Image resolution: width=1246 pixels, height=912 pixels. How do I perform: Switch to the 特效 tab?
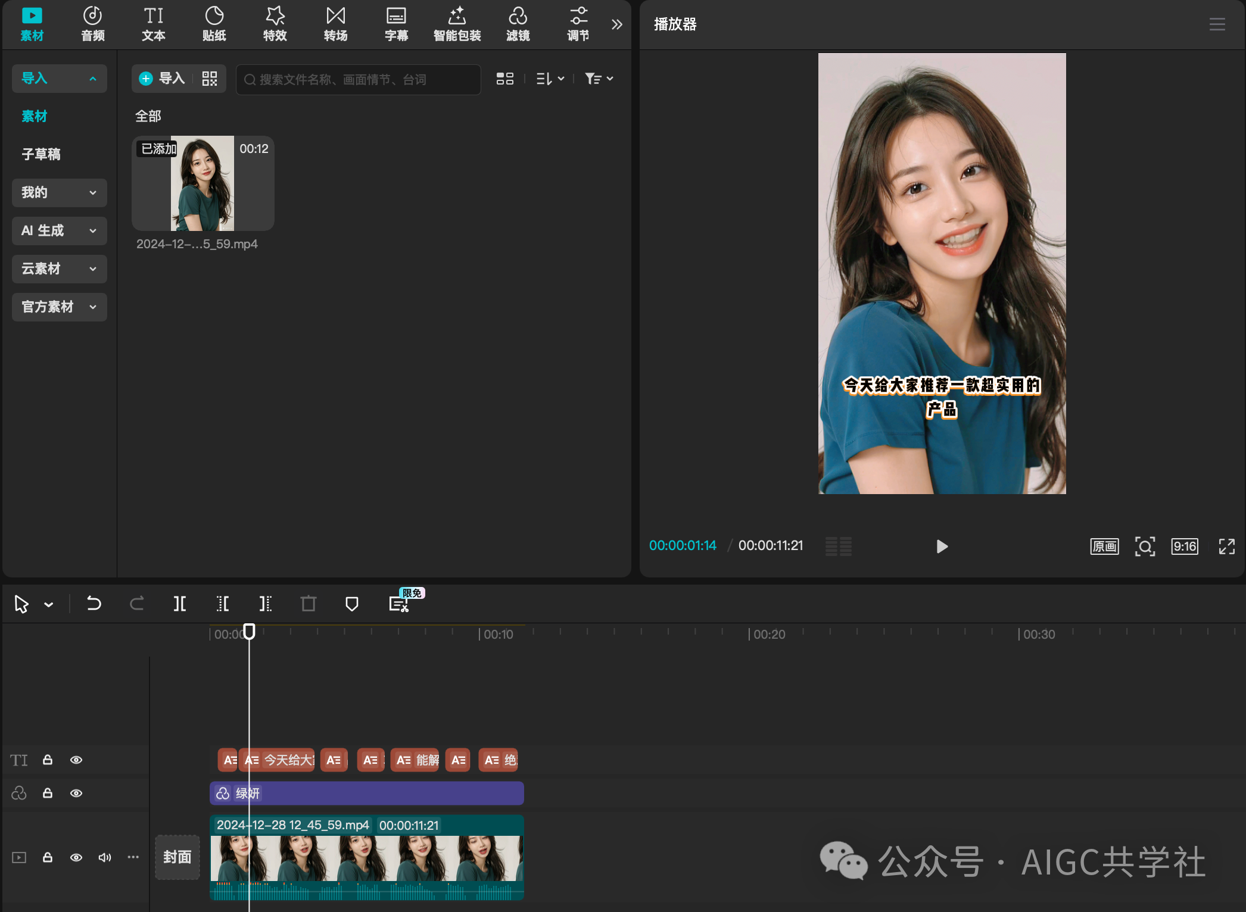[275, 24]
